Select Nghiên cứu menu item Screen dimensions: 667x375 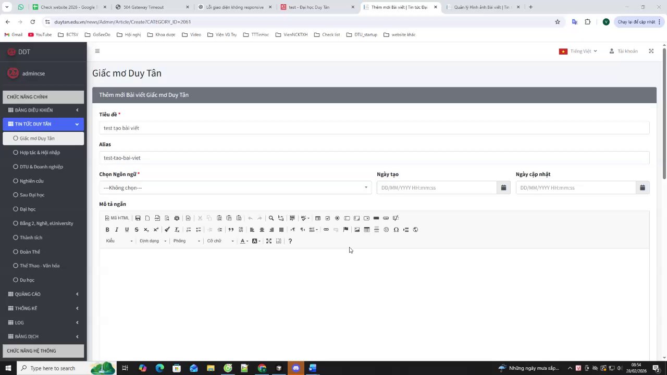coord(43,181)
